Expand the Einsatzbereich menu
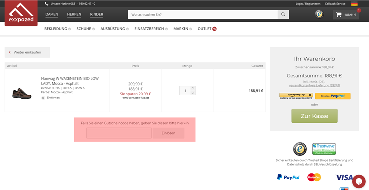This screenshot has height=190, width=369. pyautogui.click(x=151, y=29)
